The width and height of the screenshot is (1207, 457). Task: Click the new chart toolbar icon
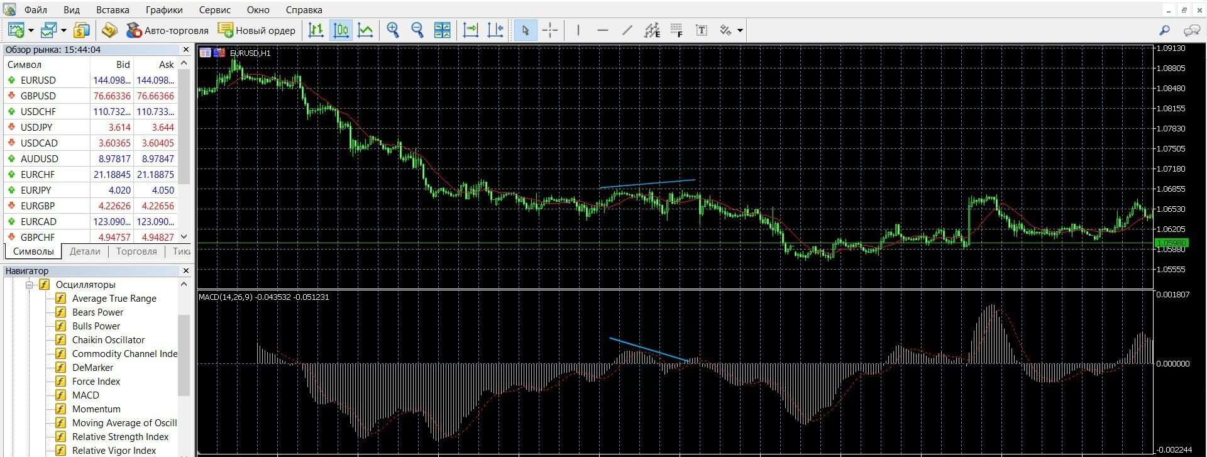click(x=16, y=30)
